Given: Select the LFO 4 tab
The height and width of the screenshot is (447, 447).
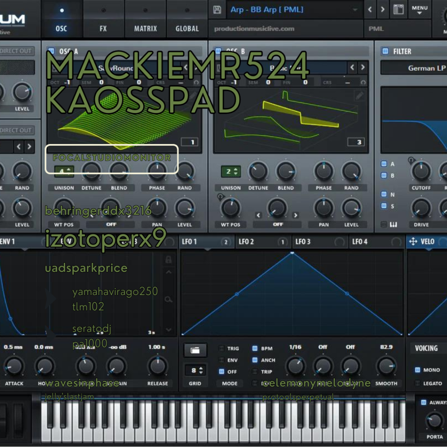Looking at the screenshot, I should click(x=377, y=242).
